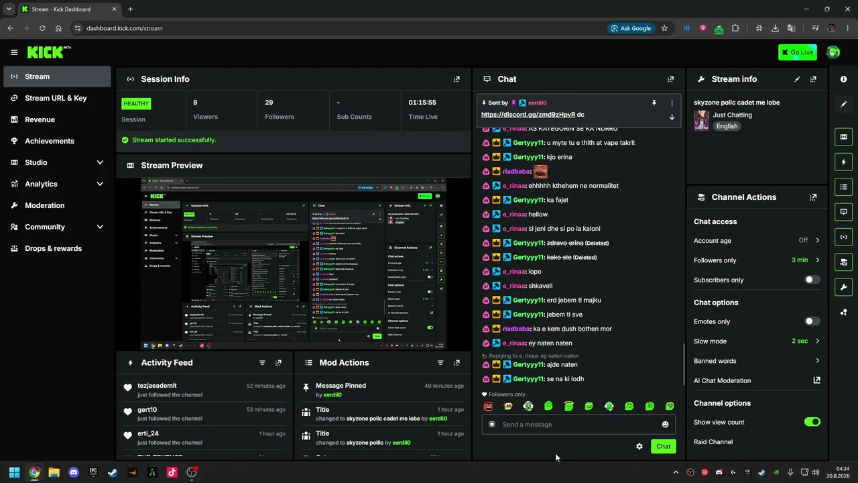Click the Just Chatting category thumbnail
This screenshot has height=483, width=858.
702,120
